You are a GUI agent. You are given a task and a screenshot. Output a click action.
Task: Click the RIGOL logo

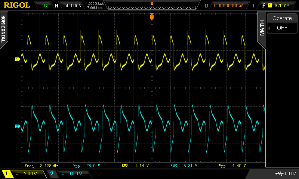(17, 5)
